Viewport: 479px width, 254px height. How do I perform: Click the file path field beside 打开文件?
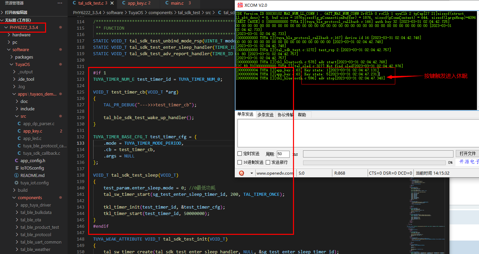tap(378, 154)
